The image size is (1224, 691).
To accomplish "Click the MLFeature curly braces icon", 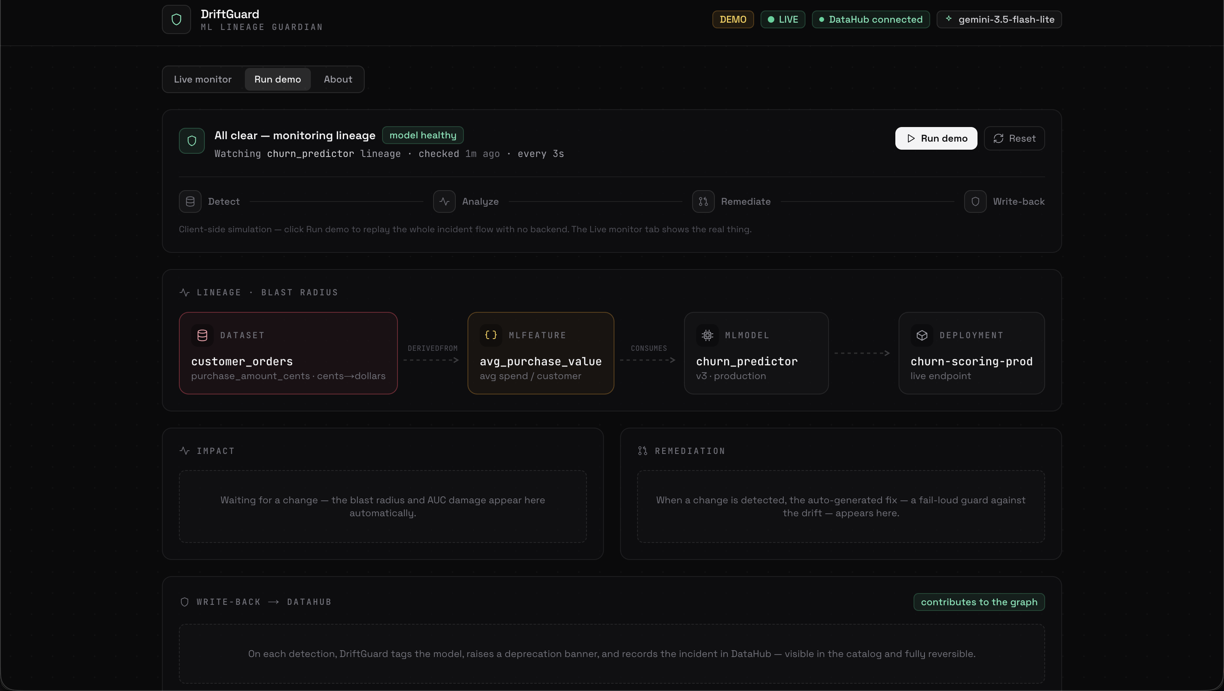I will tap(491, 335).
